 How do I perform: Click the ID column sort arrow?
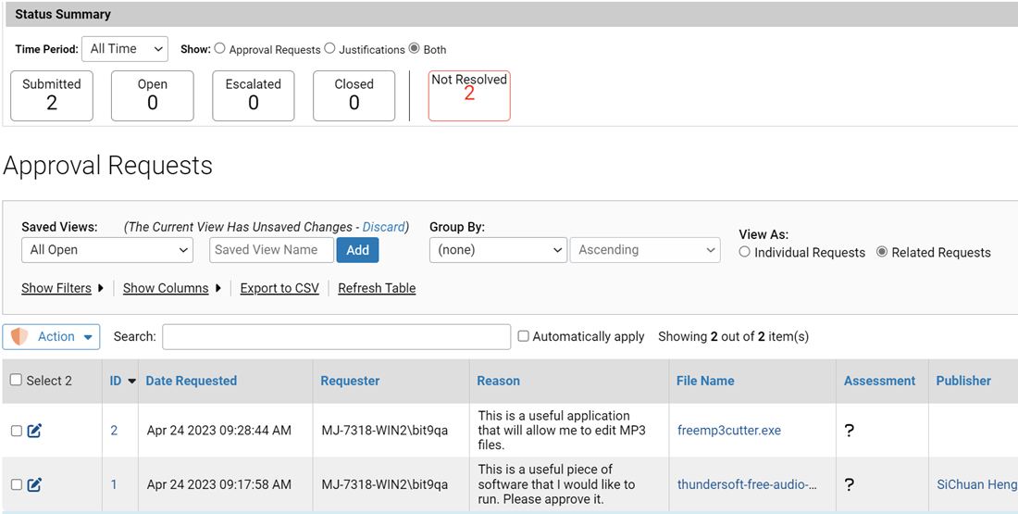pos(131,382)
